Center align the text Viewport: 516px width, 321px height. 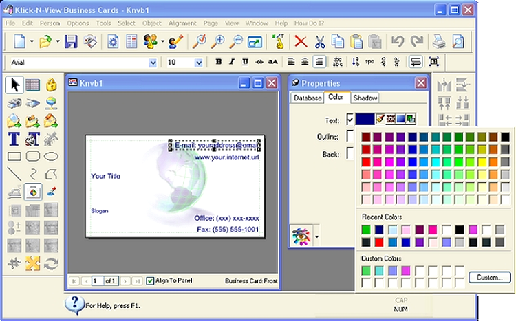(305, 62)
